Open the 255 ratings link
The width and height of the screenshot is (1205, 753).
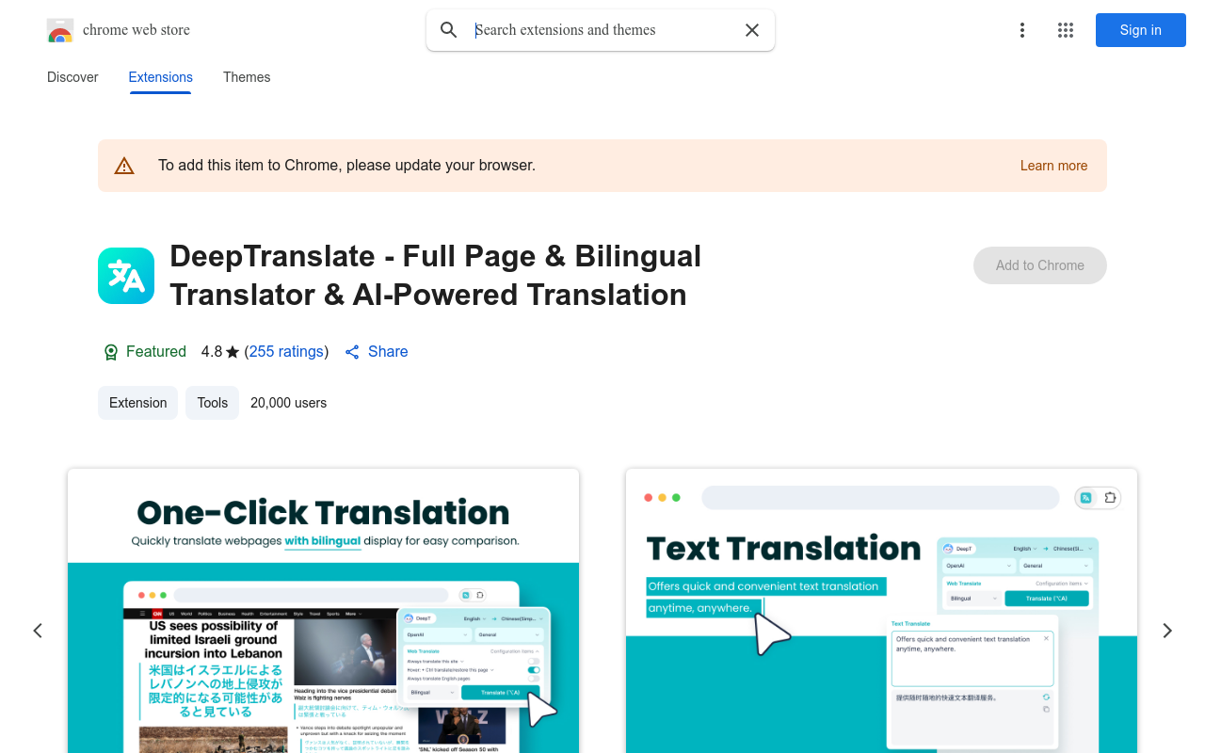coord(286,351)
